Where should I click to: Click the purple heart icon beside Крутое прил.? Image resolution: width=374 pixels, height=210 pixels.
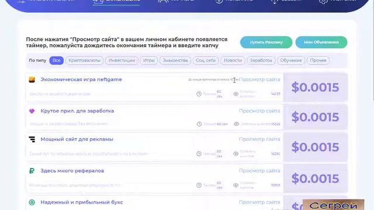[32, 111]
